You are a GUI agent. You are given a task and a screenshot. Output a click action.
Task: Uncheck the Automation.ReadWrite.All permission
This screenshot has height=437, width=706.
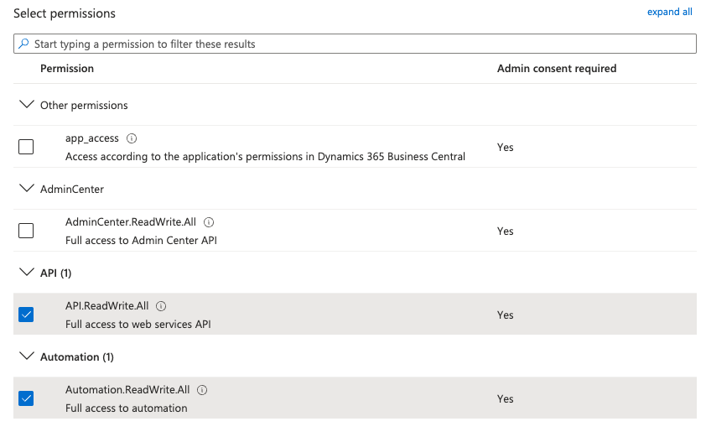point(26,398)
